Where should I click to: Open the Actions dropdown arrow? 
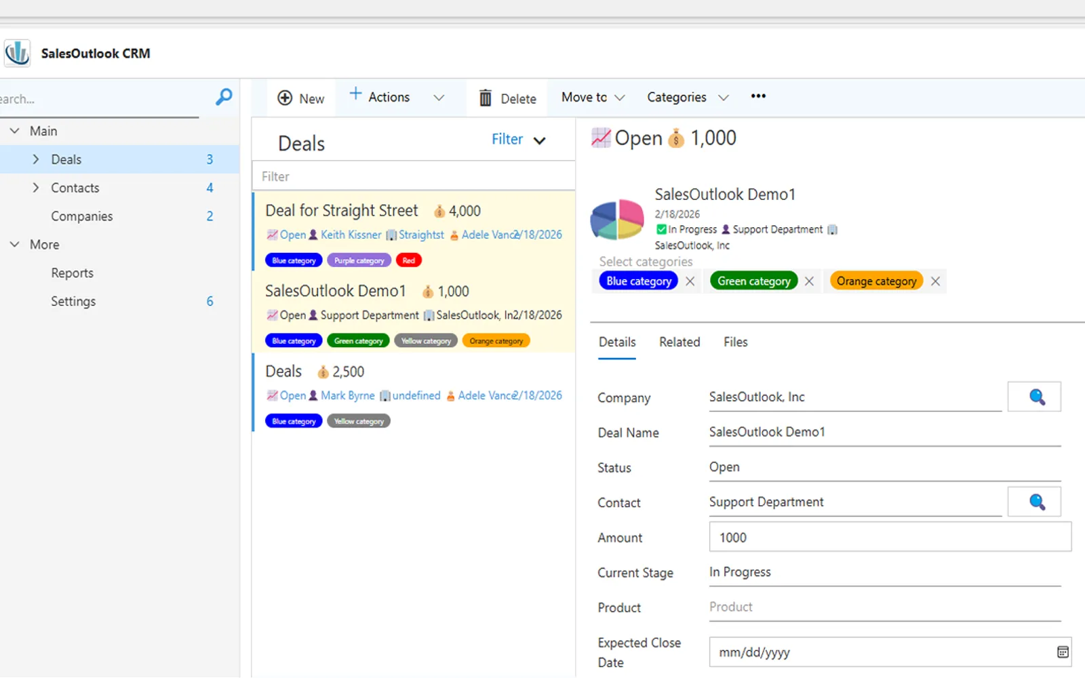click(439, 98)
